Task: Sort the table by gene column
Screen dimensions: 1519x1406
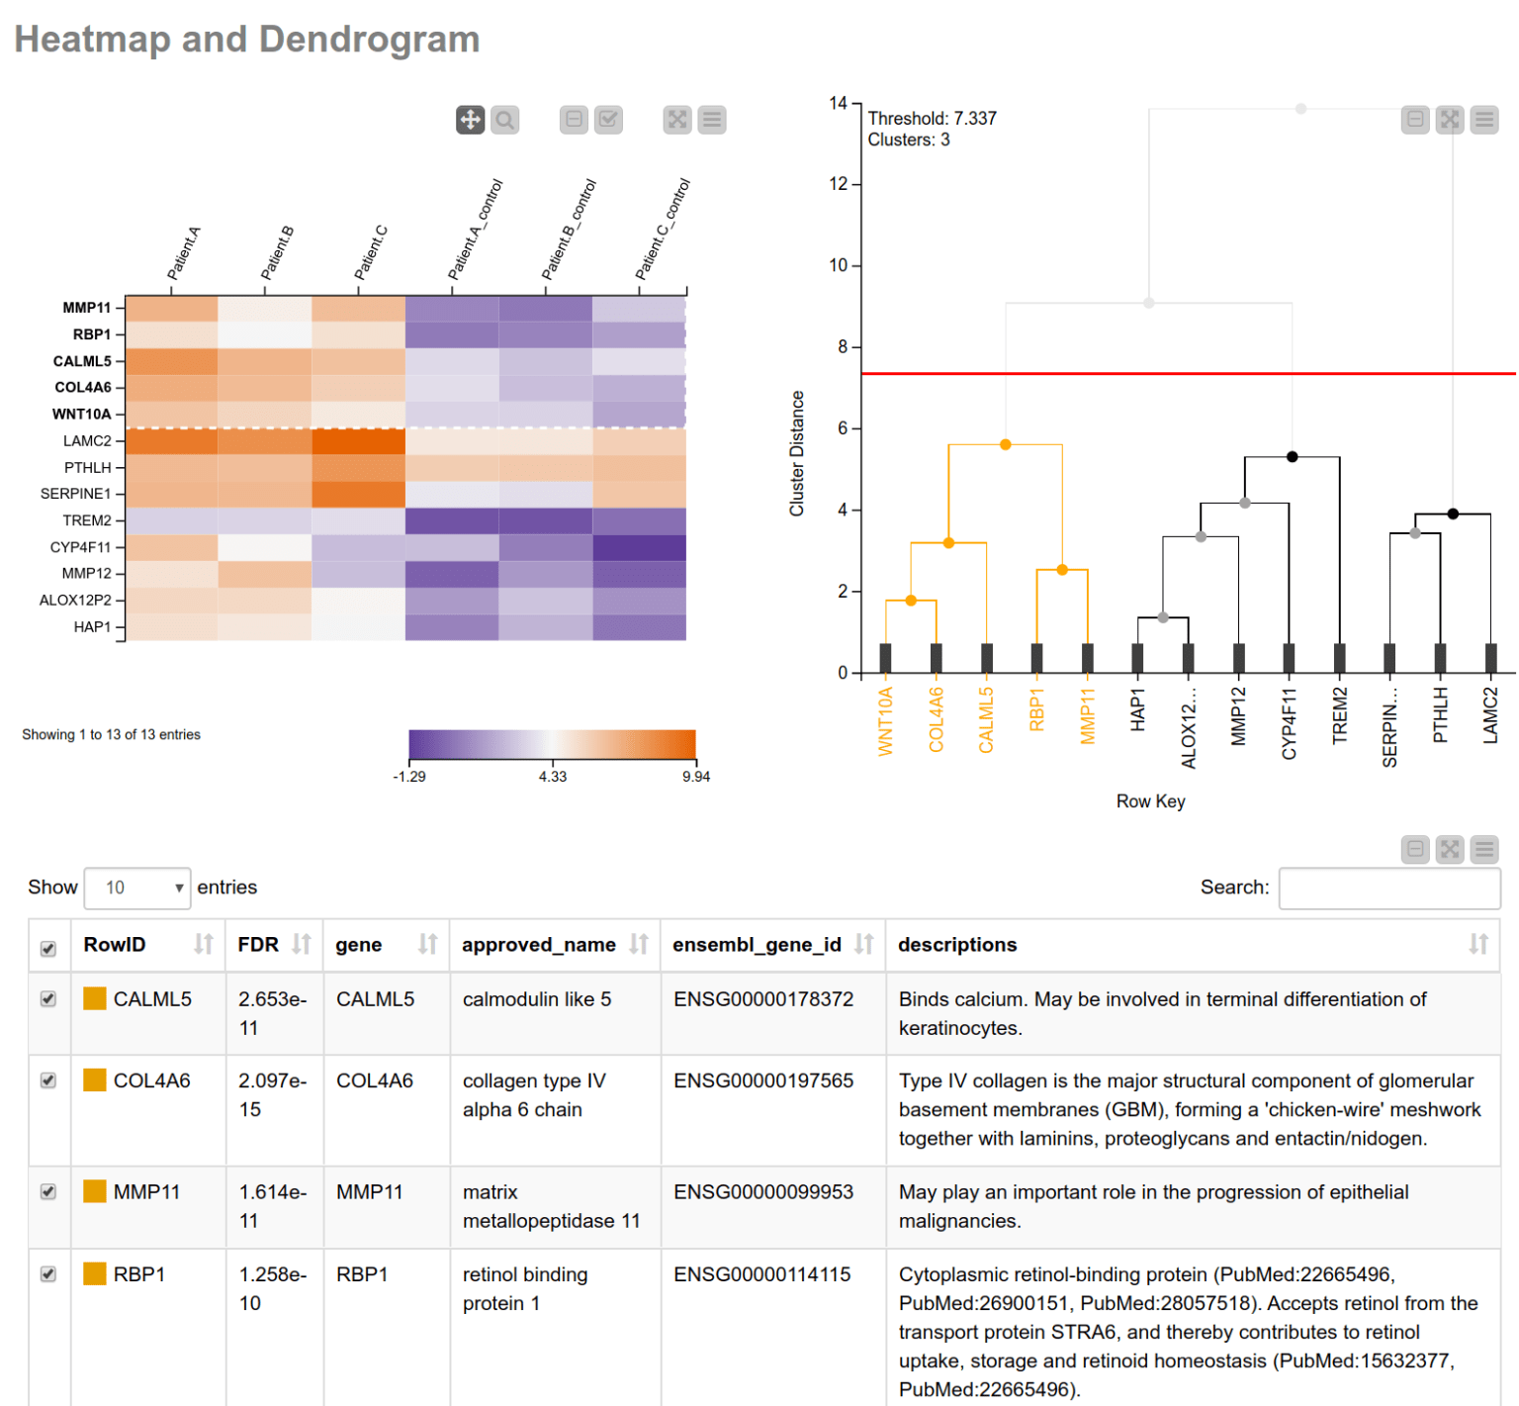Action: pyautogui.click(x=427, y=944)
